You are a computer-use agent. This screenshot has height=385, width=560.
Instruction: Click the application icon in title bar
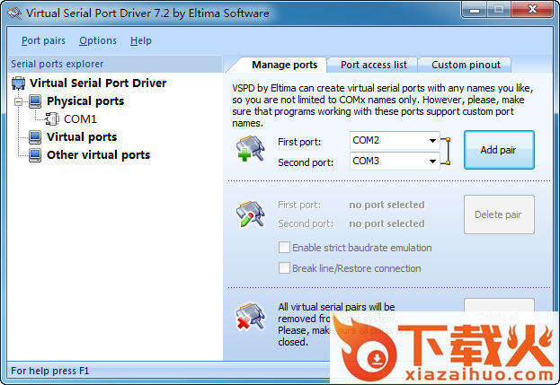click(x=14, y=13)
